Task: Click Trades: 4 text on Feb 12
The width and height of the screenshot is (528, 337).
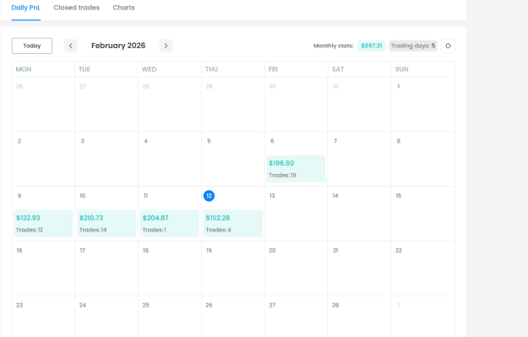Action: click(x=218, y=230)
